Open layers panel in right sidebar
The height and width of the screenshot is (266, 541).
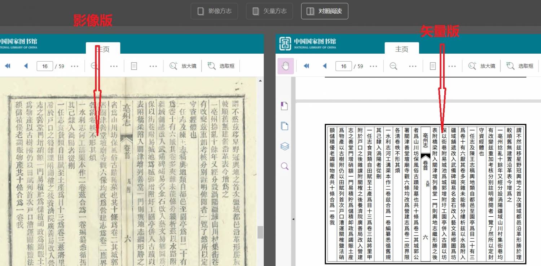click(x=285, y=146)
